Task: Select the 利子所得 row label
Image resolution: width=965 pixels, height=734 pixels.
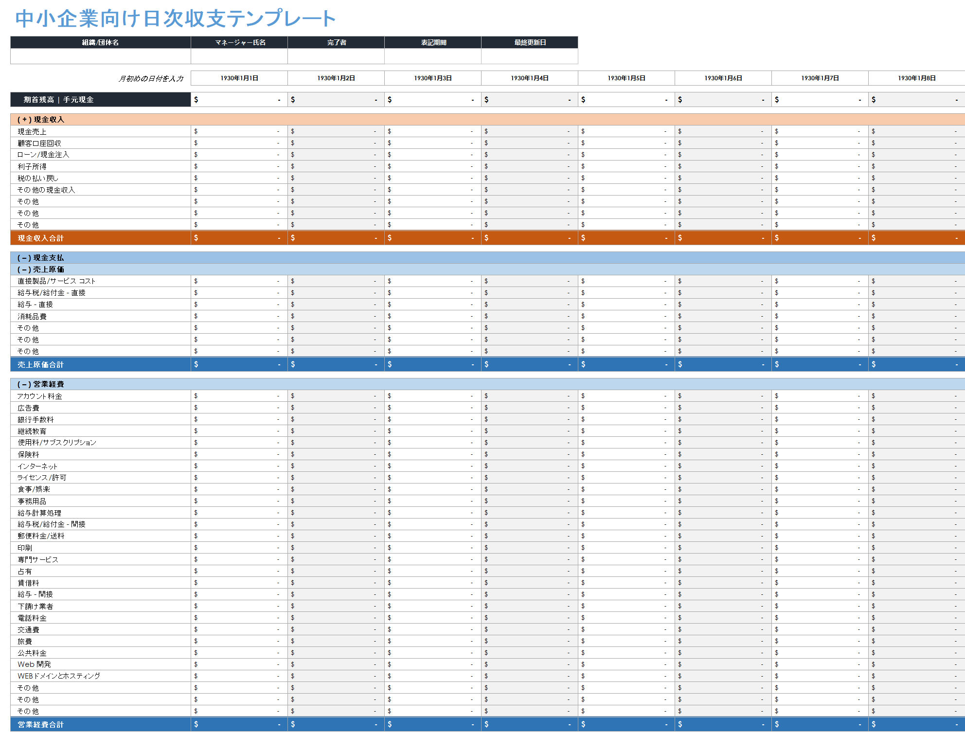Action: click(x=101, y=166)
